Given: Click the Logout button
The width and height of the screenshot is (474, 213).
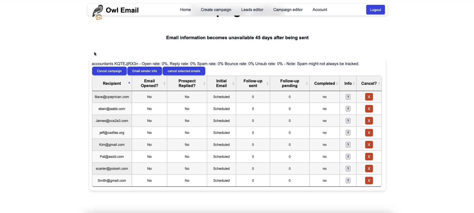Looking at the screenshot, I should [375, 10].
